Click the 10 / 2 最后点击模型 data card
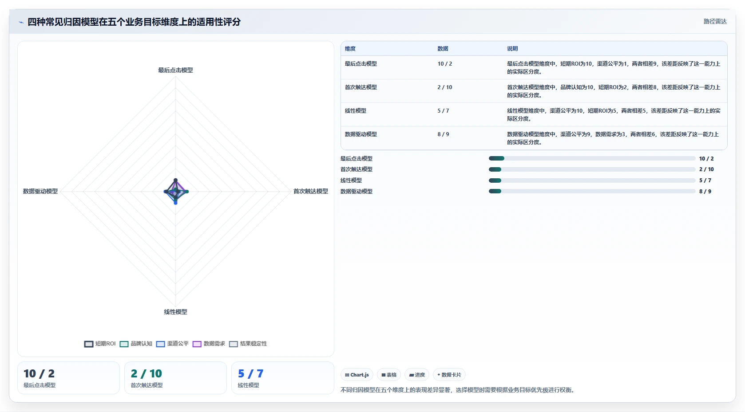The image size is (745, 412). [68, 378]
